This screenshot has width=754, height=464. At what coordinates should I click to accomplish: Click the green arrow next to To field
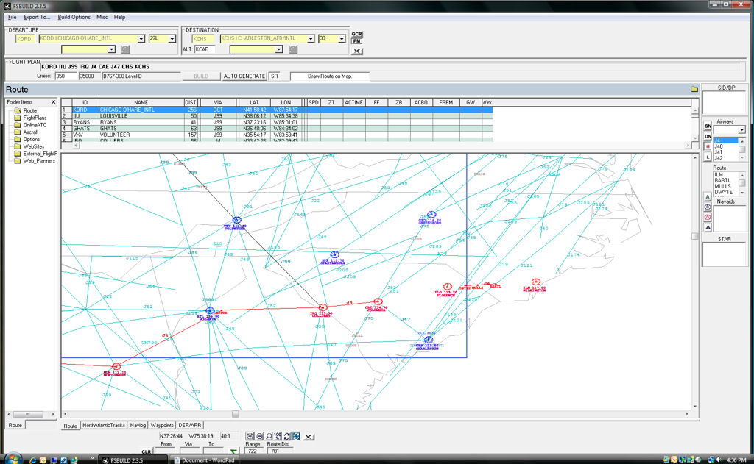[233, 452]
